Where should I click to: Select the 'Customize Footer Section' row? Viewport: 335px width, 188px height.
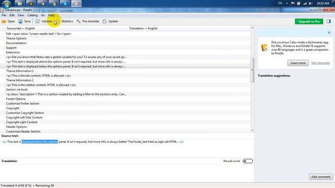pyautogui.click(x=125, y=103)
